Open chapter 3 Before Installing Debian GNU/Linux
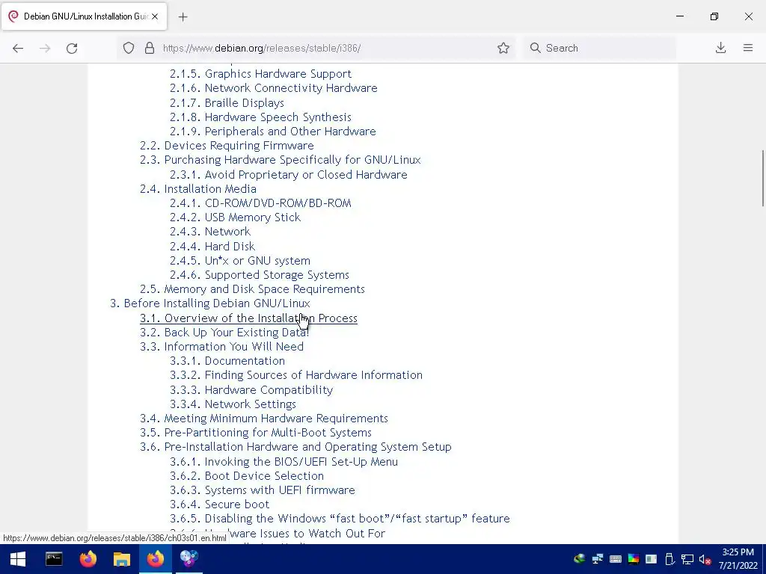The image size is (766, 574). [x=210, y=303]
